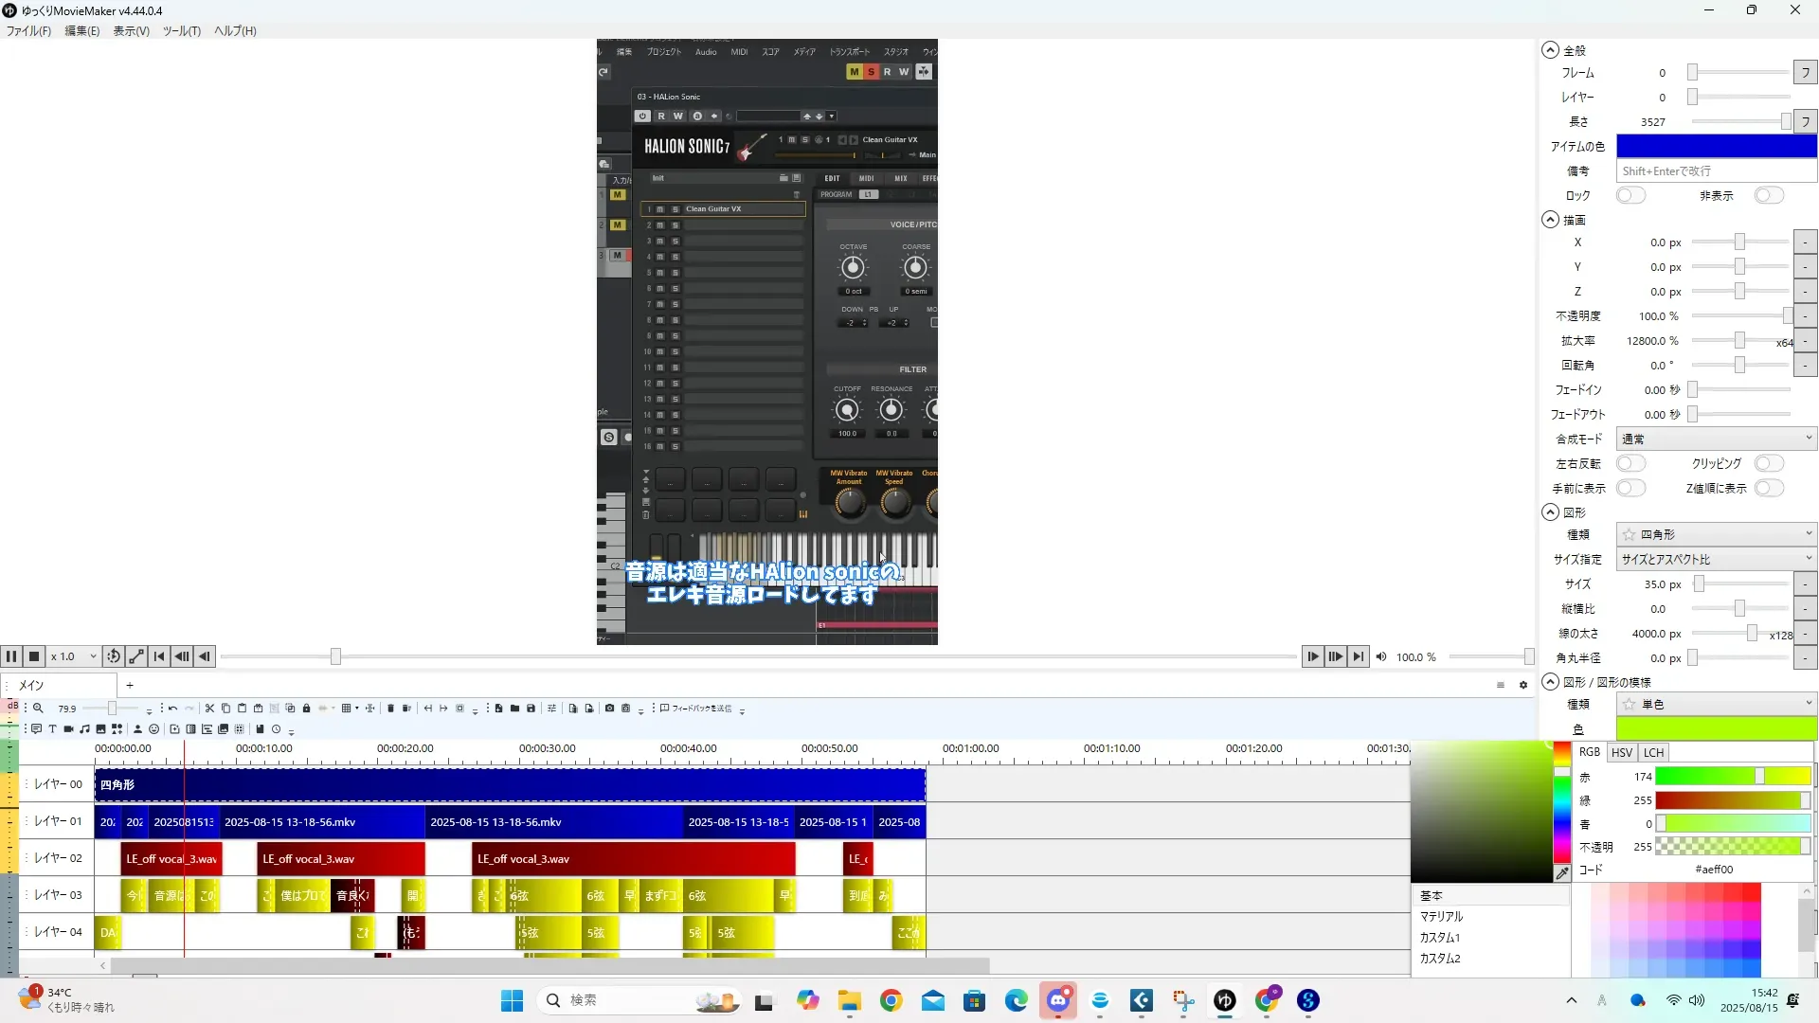Click the add audio music note icon
The image size is (1819, 1023).
pyautogui.click(x=84, y=729)
